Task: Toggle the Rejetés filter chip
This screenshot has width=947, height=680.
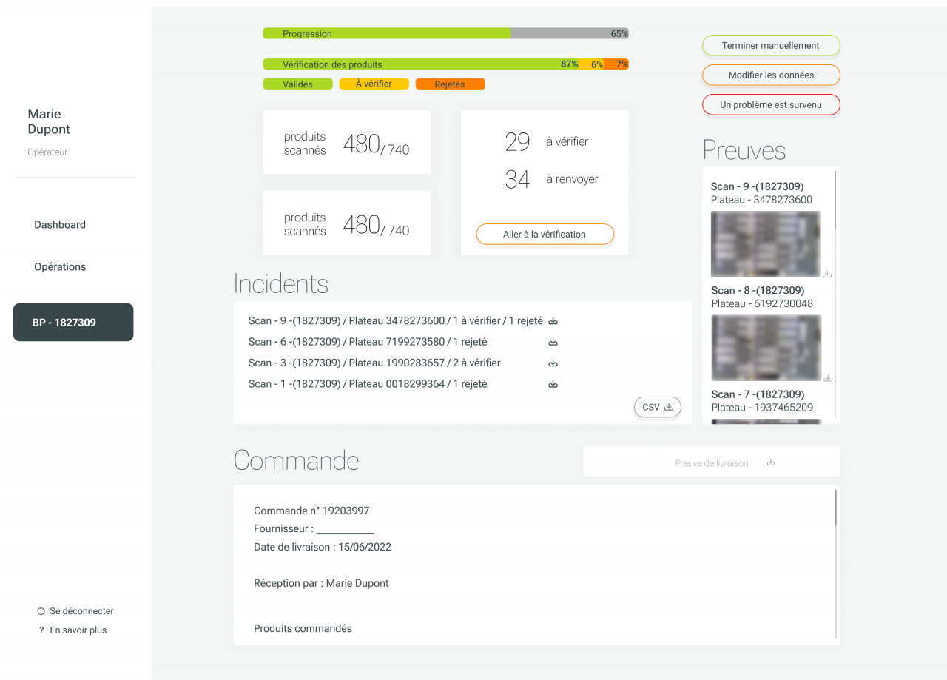Action: 450,84
